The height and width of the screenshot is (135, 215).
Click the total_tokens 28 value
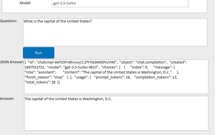tap(40, 82)
